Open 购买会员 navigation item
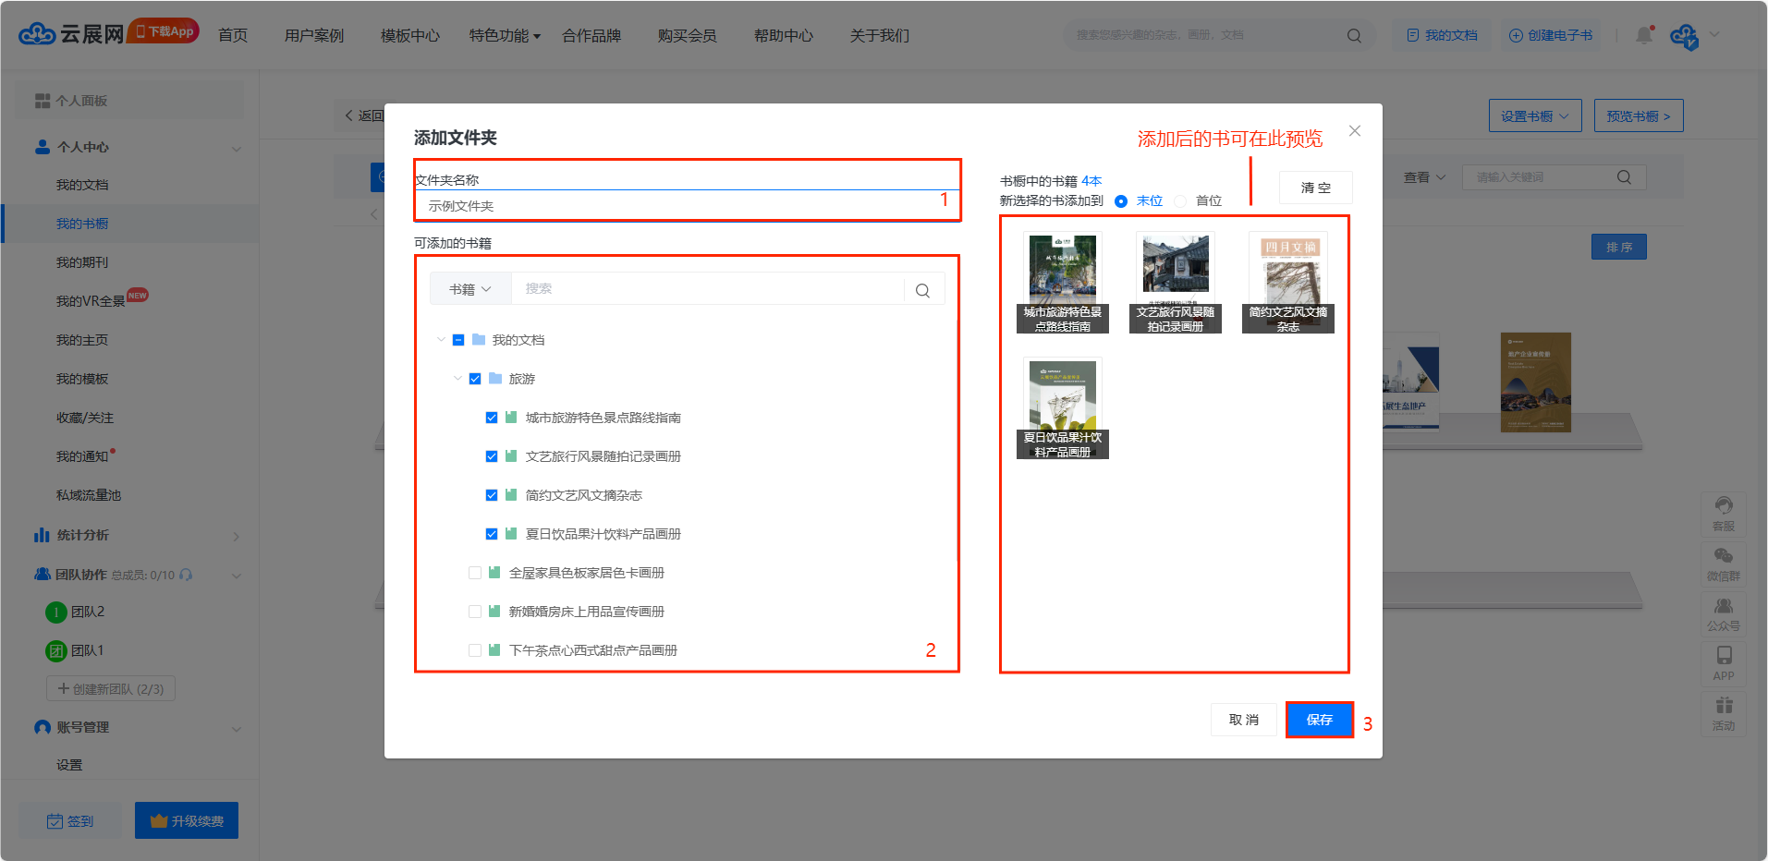1768x861 pixels. [688, 35]
